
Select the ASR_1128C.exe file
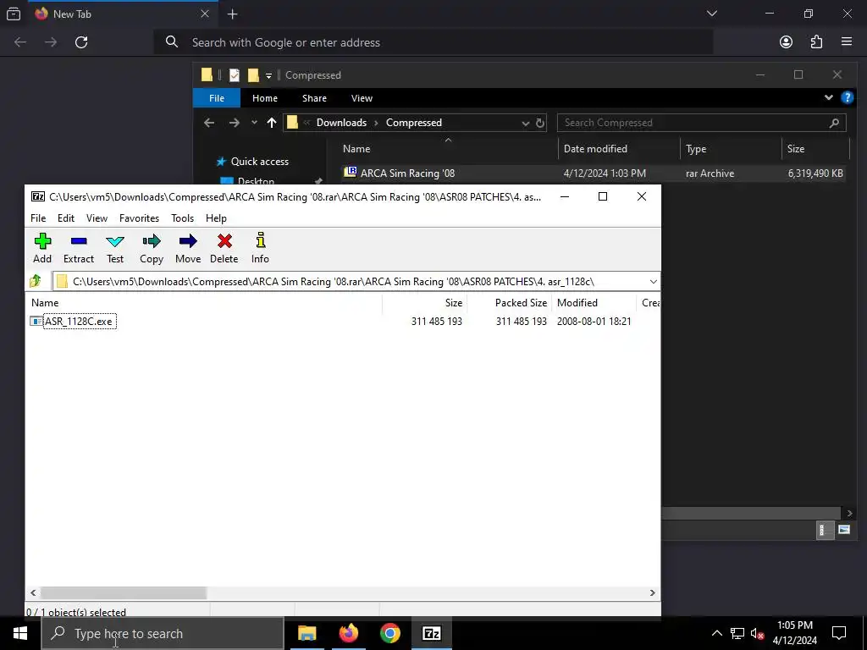79,321
